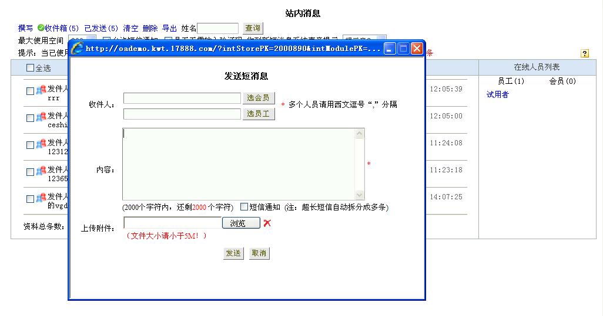603x316 pixels.
Task: Click the 浏览 browse button
Action: [x=241, y=223]
